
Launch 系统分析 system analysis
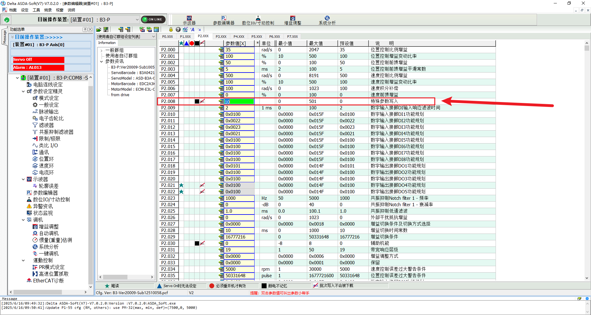coord(327,20)
